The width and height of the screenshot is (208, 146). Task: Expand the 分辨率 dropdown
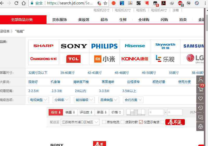tap(61, 100)
